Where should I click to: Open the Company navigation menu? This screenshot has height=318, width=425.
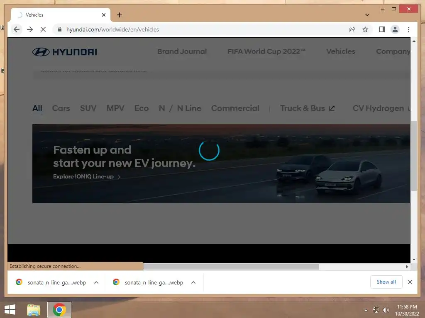pos(393,51)
